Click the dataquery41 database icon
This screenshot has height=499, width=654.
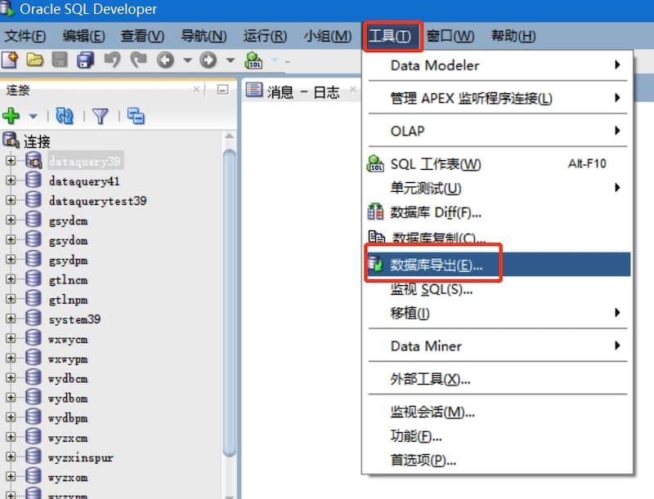click(34, 180)
